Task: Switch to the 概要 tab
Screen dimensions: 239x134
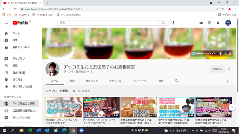Action: (x=161, y=81)
